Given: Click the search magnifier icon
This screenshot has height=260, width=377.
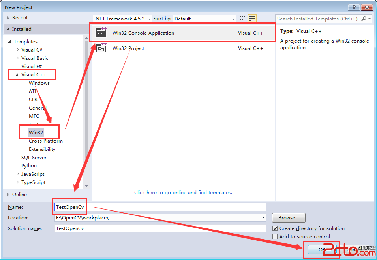Looking at the screenshot, I should [364, 19].
